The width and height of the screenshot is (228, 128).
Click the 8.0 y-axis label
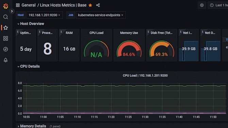pyautogui.click(x=20, y=83)
